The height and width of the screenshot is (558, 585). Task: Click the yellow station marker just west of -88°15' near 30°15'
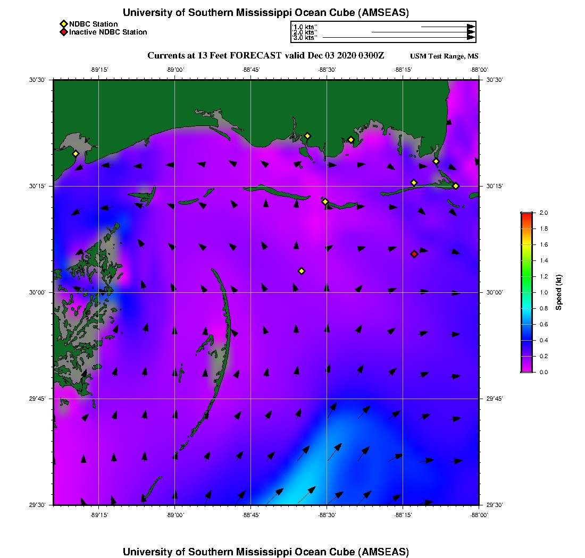click(414, 183)
